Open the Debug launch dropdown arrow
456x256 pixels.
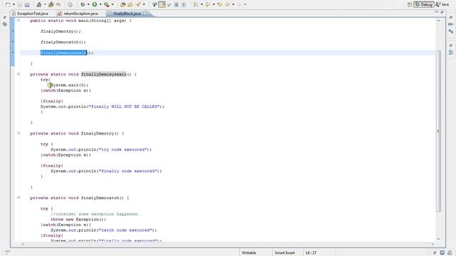pos(88,5)
